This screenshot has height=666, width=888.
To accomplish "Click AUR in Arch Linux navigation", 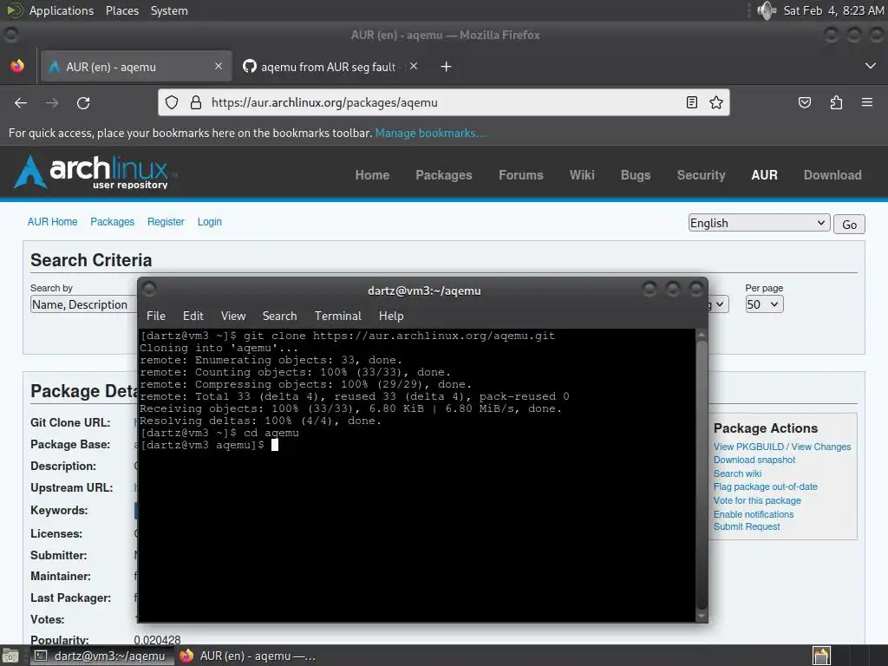I will click(x=764, y=175).
